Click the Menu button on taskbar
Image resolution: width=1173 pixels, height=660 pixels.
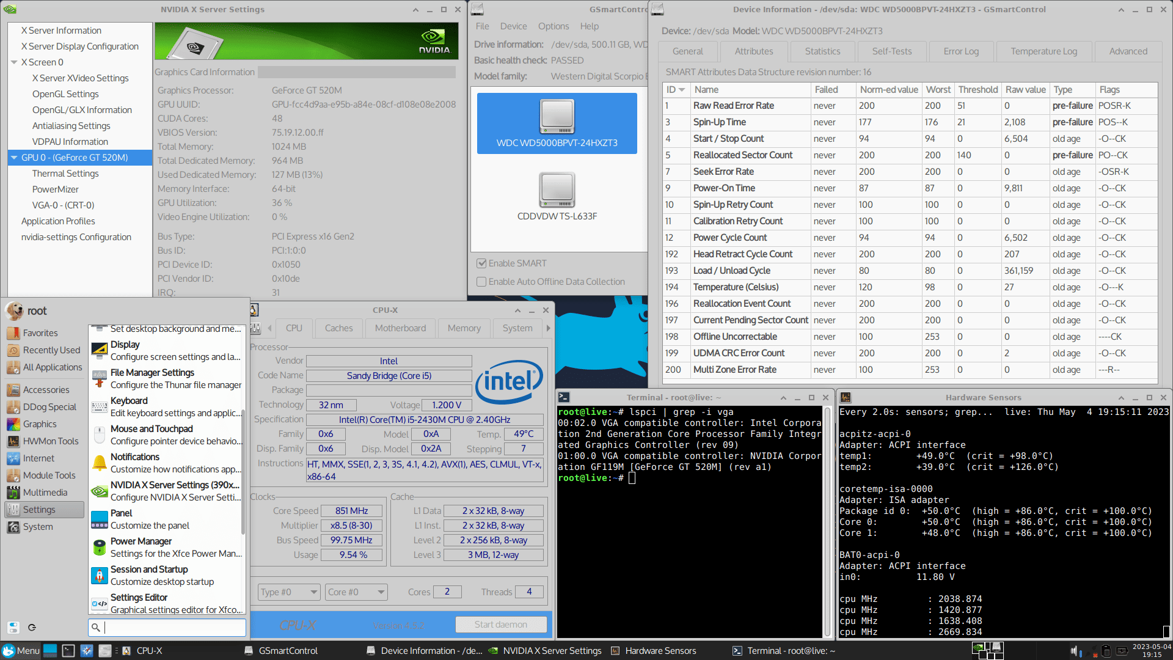[21, 651]
